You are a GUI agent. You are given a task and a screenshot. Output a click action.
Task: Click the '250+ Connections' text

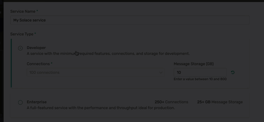171,102
